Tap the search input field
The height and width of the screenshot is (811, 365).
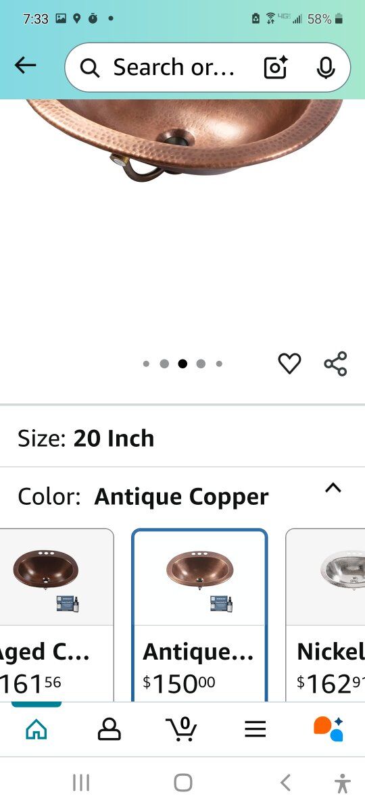(174, 68)
